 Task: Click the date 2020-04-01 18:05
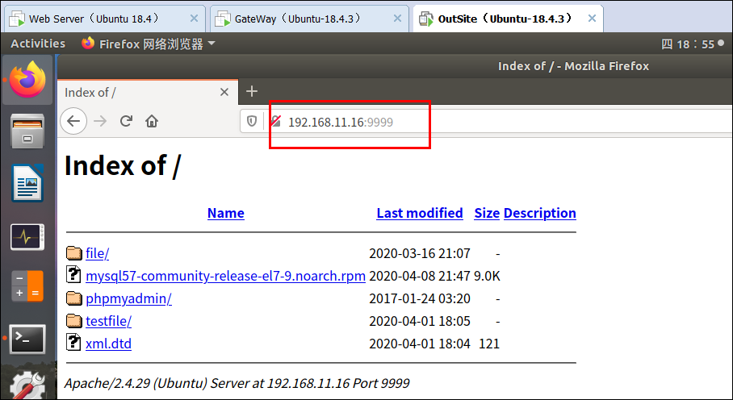pyautogui.click(x=420, y=321)
